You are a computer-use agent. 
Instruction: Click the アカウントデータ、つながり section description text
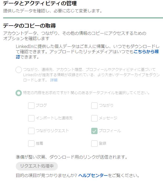pos(74,33)
